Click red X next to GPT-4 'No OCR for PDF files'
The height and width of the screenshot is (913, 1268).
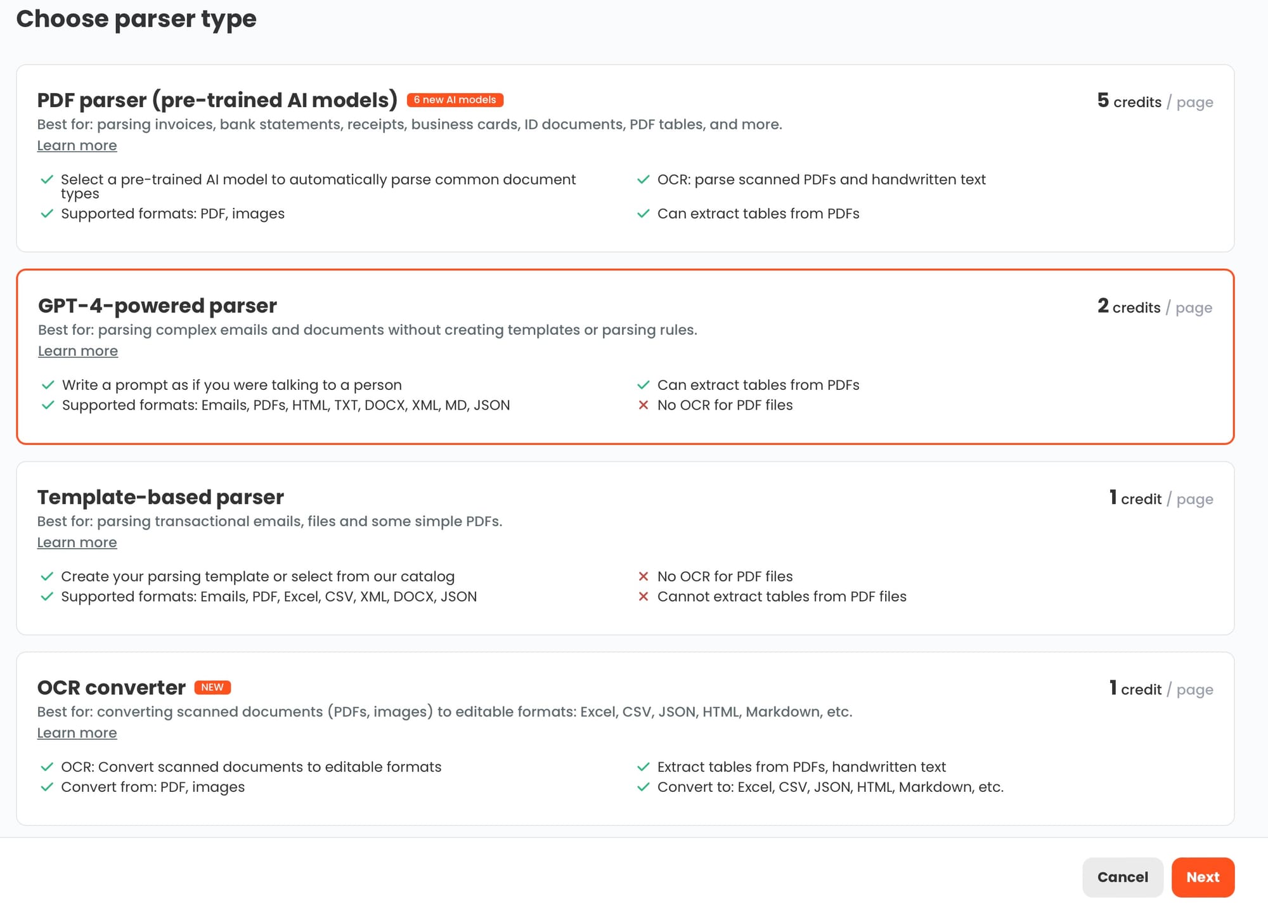(x=643, y=405)
